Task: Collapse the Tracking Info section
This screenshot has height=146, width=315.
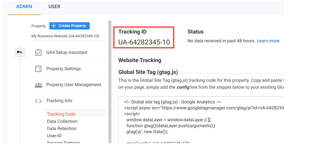Action: [59, 101]
